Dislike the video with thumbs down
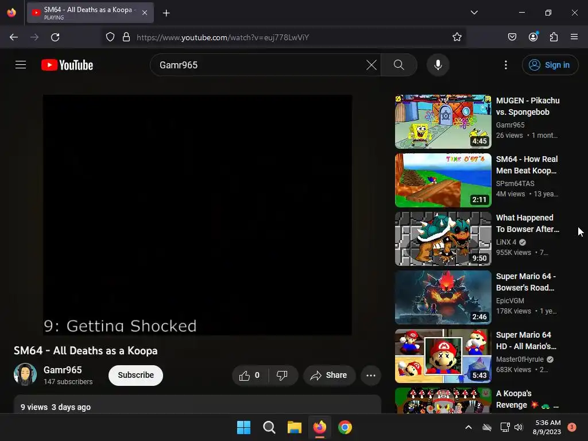This screenshot has height=441, width=588. (282, 376)
